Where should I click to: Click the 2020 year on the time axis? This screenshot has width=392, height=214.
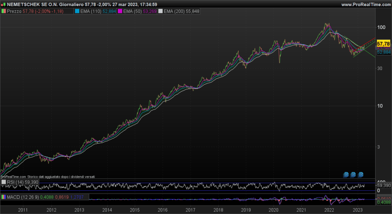273,210
